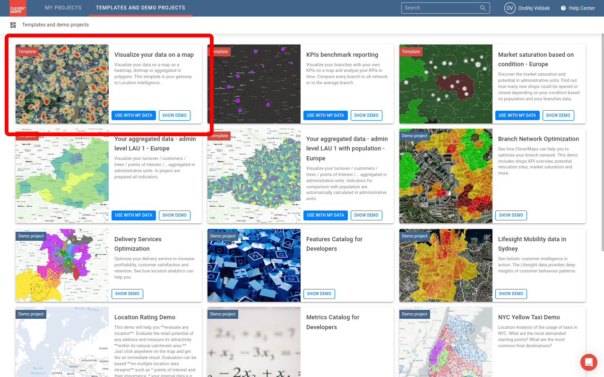Open the OV user avatar icon

point(509,8)
